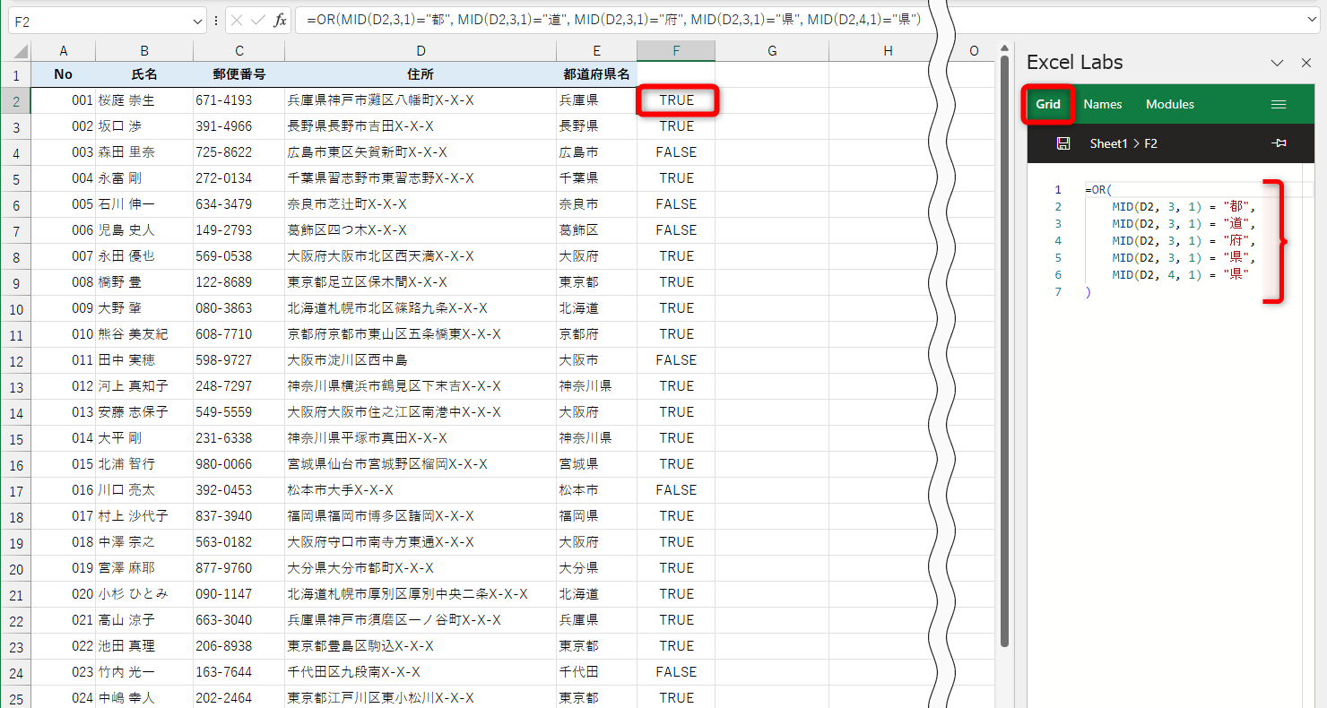Commit the formula with the checkmark icon
The image size is (1327, 708).
[x=260, y=20]
